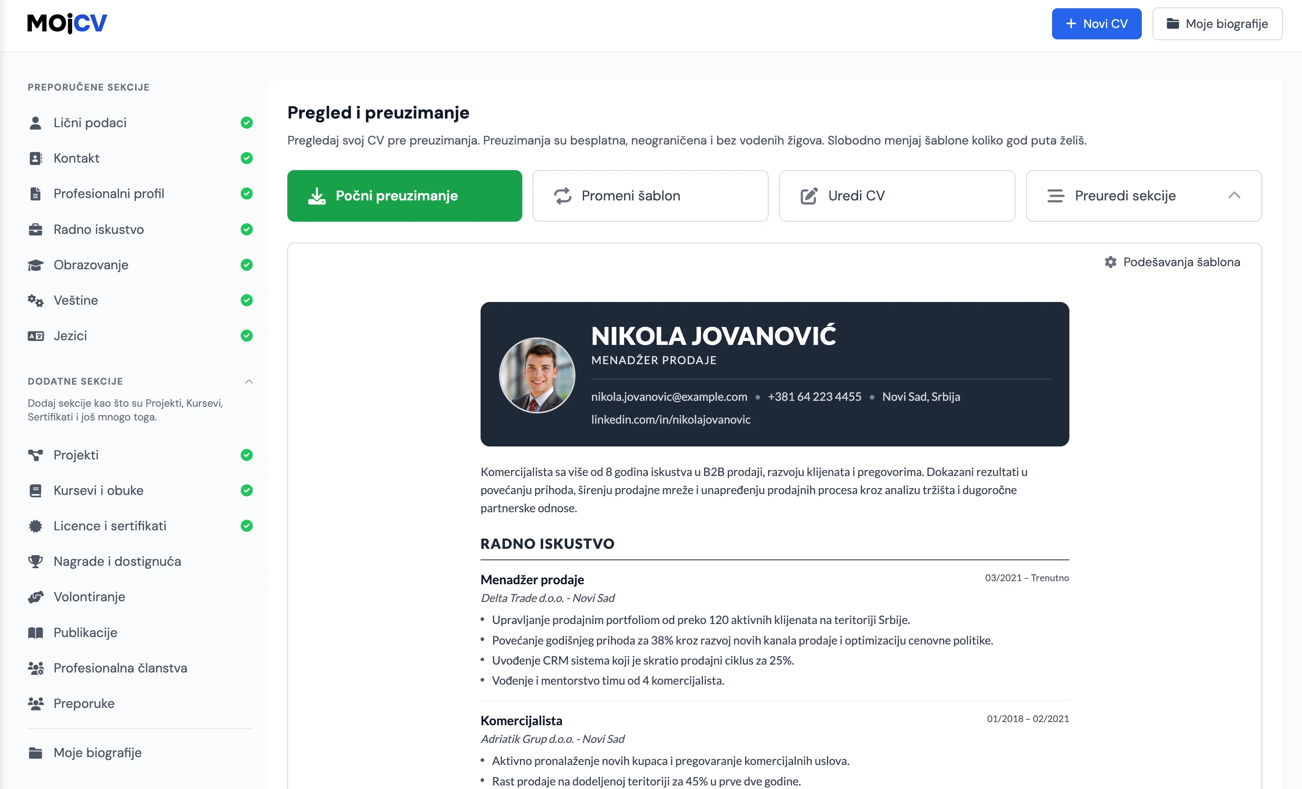This screenshot has width=1302, height=789.
Task: Collapse the Dodatne sekcije section
Action: [248, 381]
